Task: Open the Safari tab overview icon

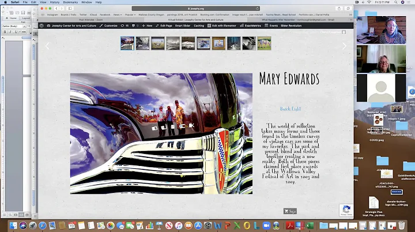Action: (x=348, y=9)
